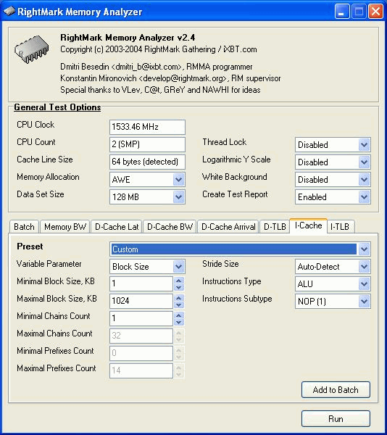
Task: Click the Cache Line Size field
Action: point(147,162)
